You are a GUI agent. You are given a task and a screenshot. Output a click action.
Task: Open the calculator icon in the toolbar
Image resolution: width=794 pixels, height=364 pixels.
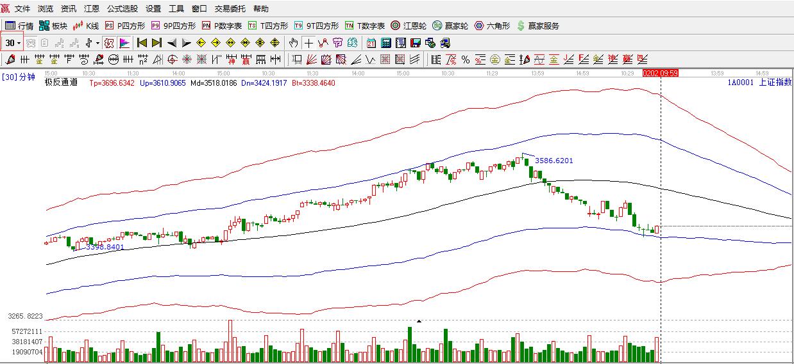click(386, 43)
